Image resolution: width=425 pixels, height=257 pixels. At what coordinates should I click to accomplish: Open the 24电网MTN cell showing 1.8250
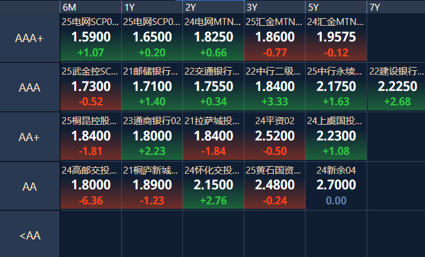click(213, 37)
